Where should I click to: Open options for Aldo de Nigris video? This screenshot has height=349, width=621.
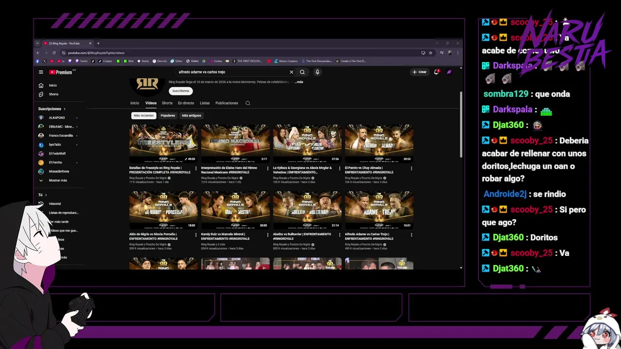tap(196, 235)
